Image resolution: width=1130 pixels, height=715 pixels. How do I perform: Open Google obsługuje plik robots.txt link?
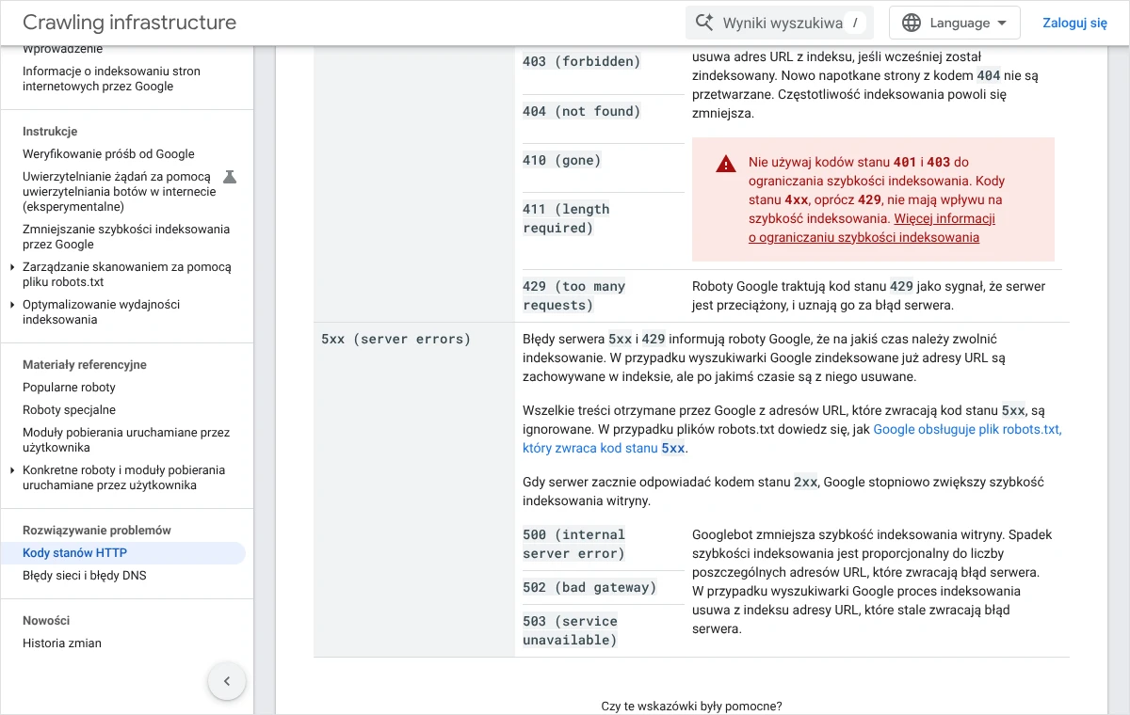(x=792, y=438)
